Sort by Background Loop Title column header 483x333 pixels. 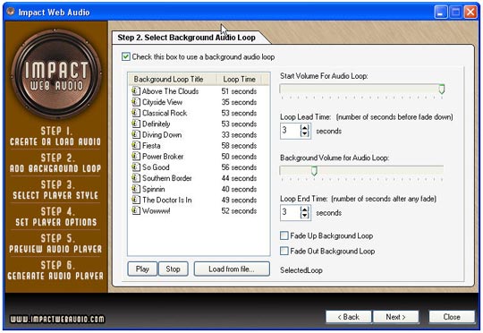(x=173, y=80)
